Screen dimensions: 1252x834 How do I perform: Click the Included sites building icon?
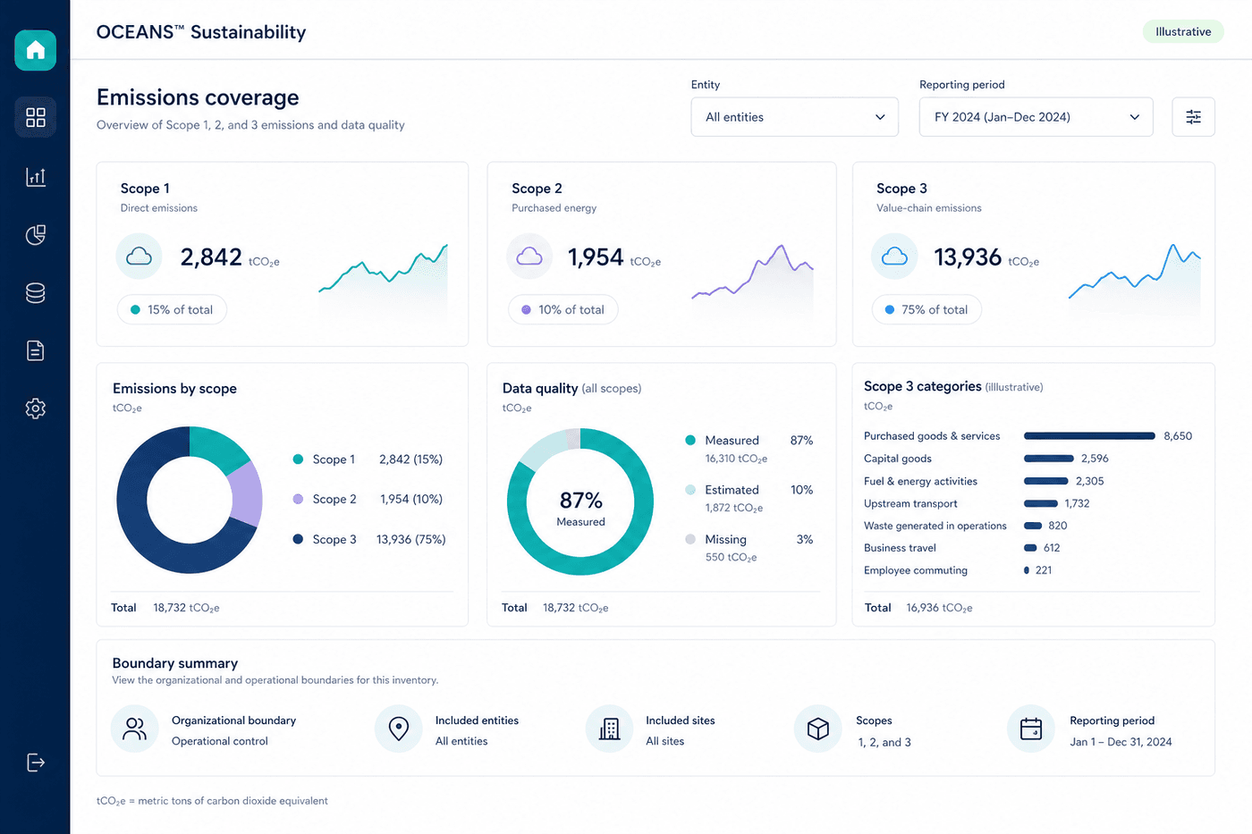(610, 729)
